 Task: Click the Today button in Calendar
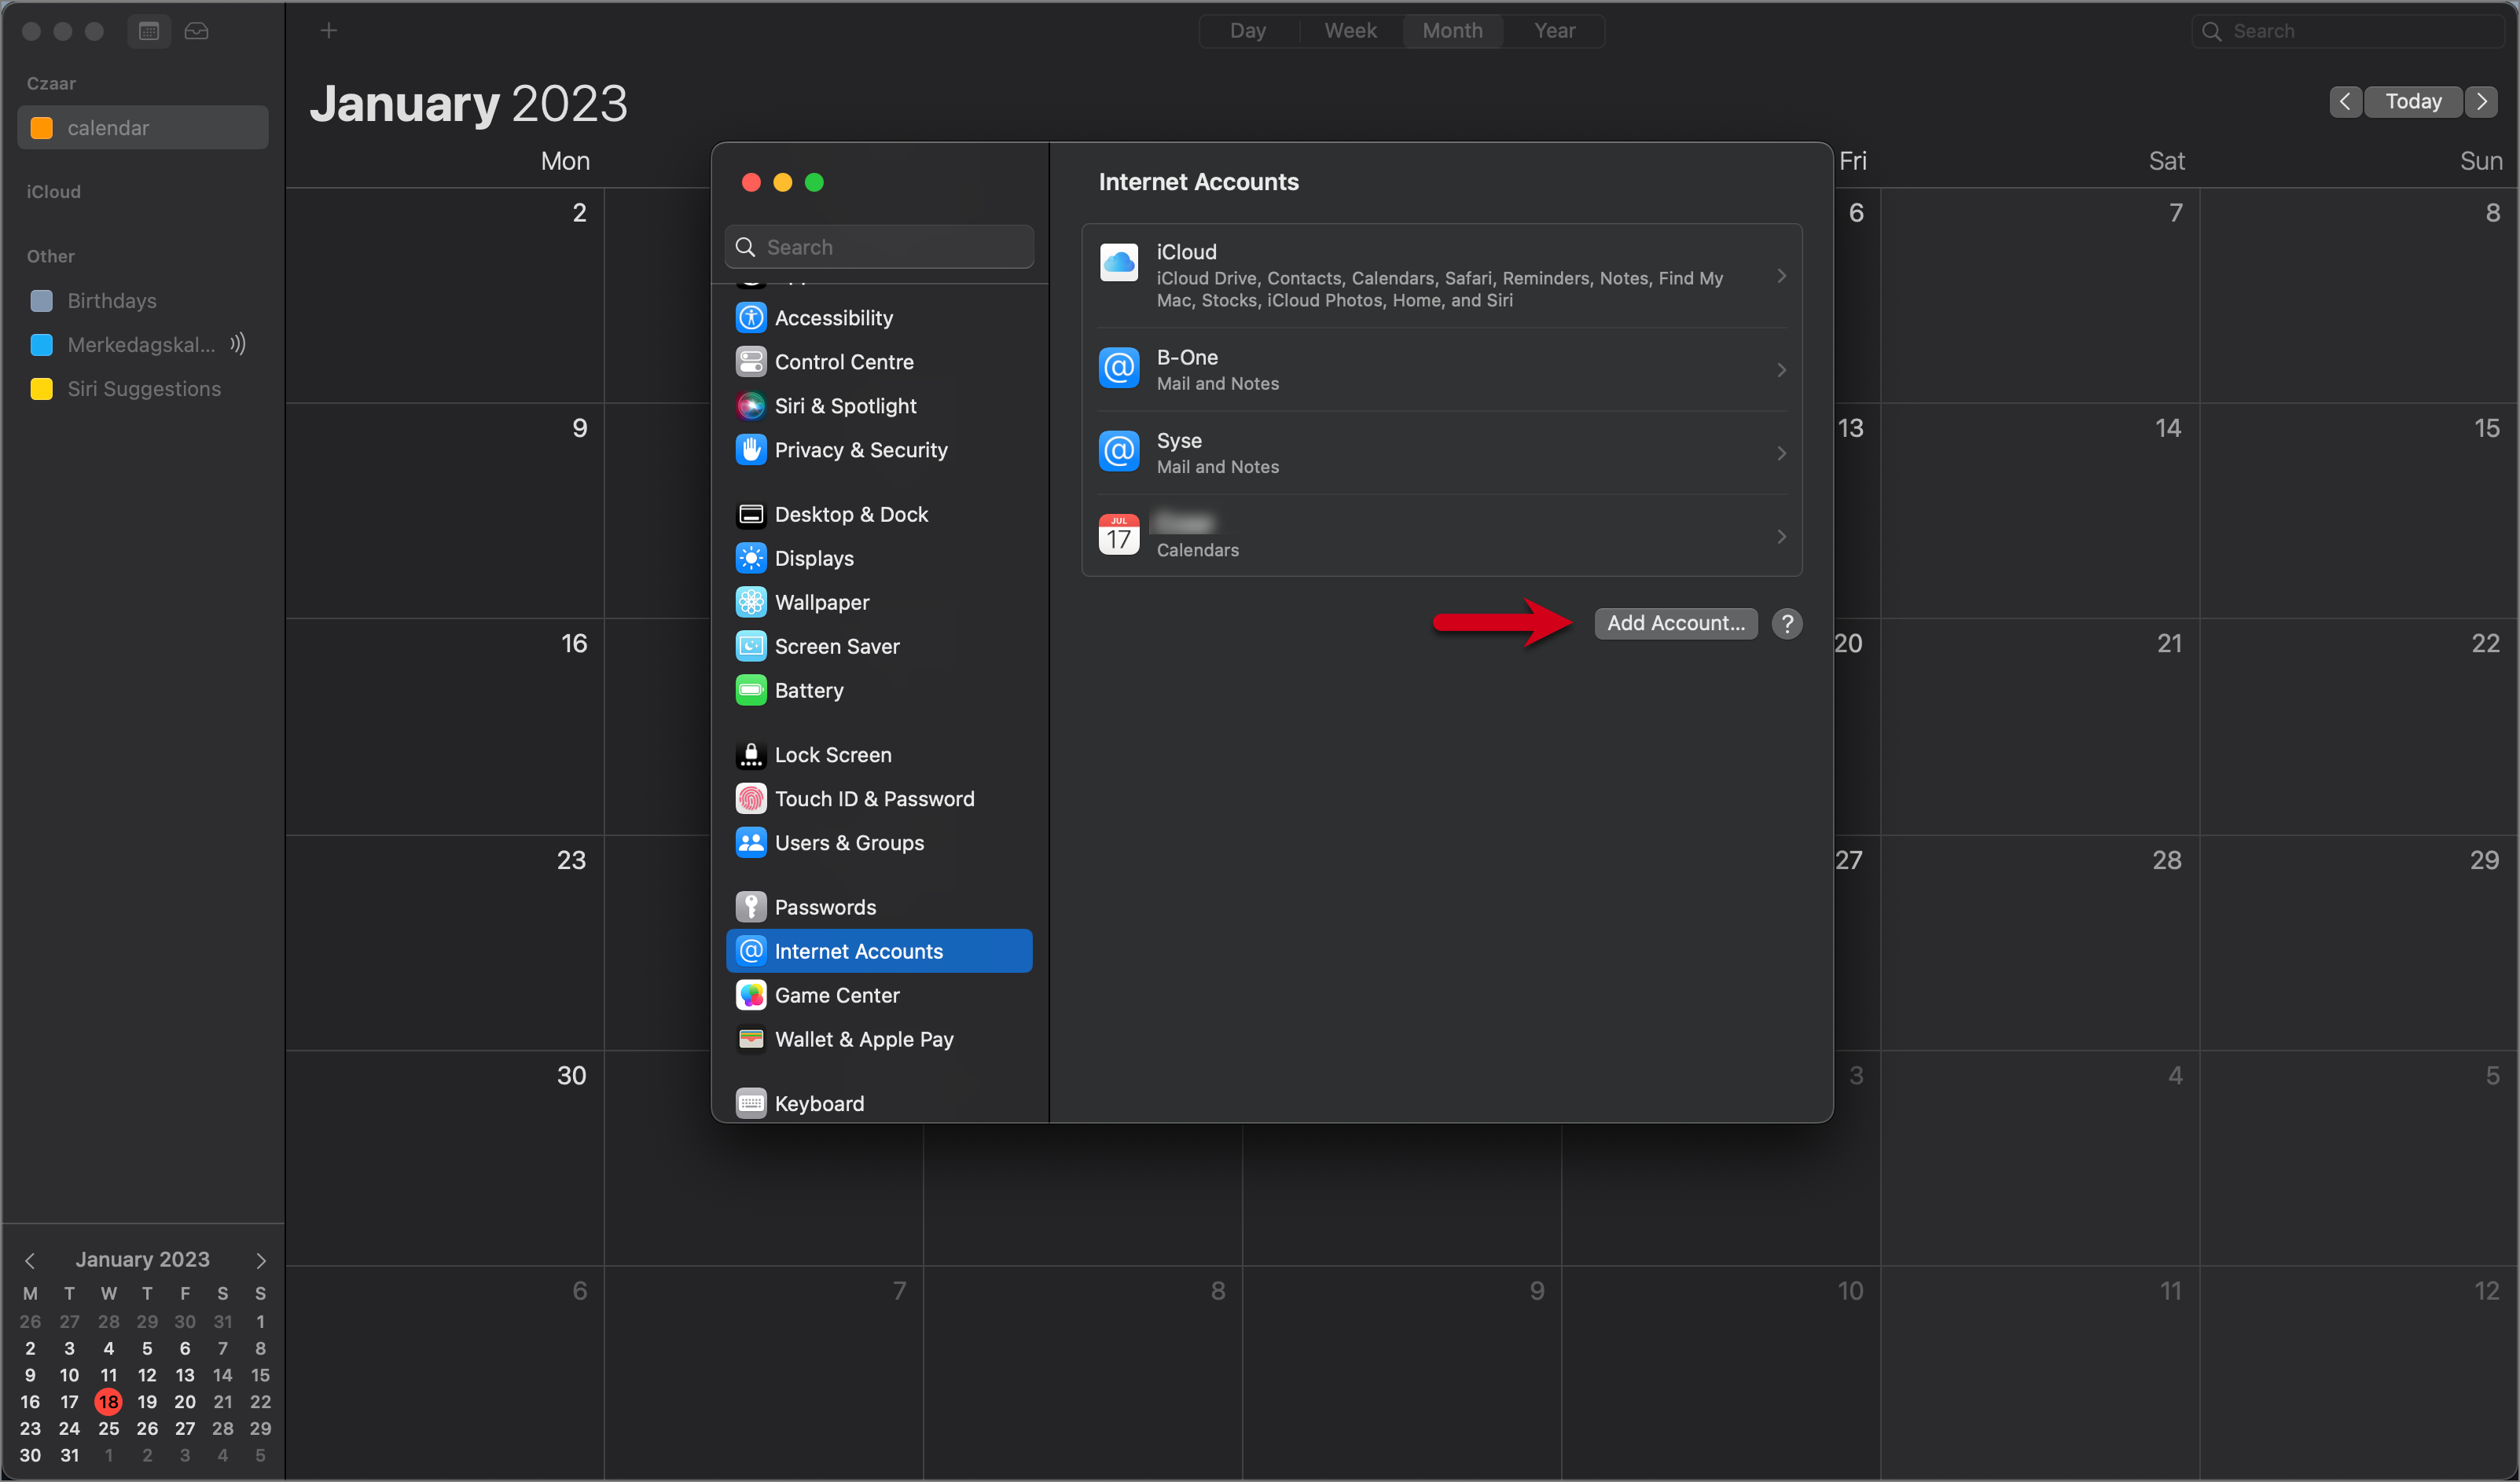[x=2413, y=101]
